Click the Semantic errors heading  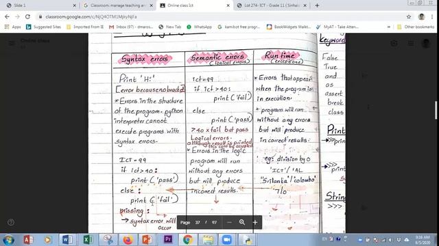(x=217, y=57)
